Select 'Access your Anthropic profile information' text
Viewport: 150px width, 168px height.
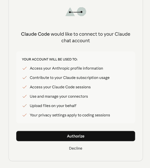pyautogui.click(x=66, y=68)
